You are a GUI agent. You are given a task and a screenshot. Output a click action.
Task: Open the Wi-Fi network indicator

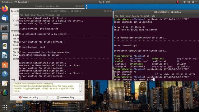[x=184, y=2]
